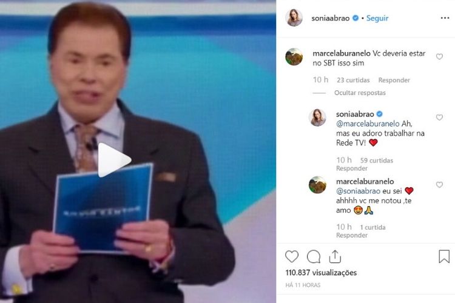This screenshot has height=303, width=455.
Task: View the 23 curtidas likes list
Action: point(353,80)
